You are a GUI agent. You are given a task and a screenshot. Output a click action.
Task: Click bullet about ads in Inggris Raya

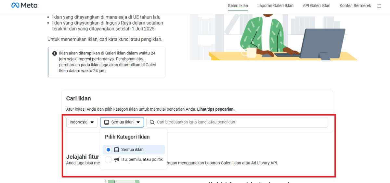point(108,26)
